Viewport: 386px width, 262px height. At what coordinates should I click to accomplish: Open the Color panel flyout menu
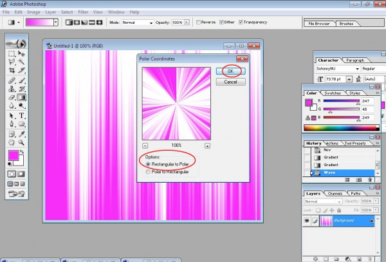coord(377,93)
